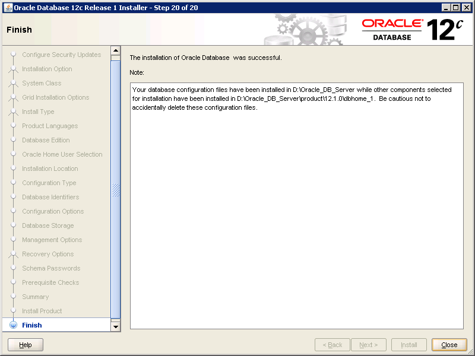Click the installation success message text

[x=205, y=58]
